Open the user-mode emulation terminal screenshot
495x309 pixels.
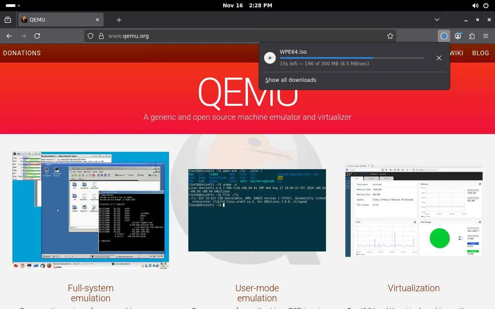[x=257, y=210]
